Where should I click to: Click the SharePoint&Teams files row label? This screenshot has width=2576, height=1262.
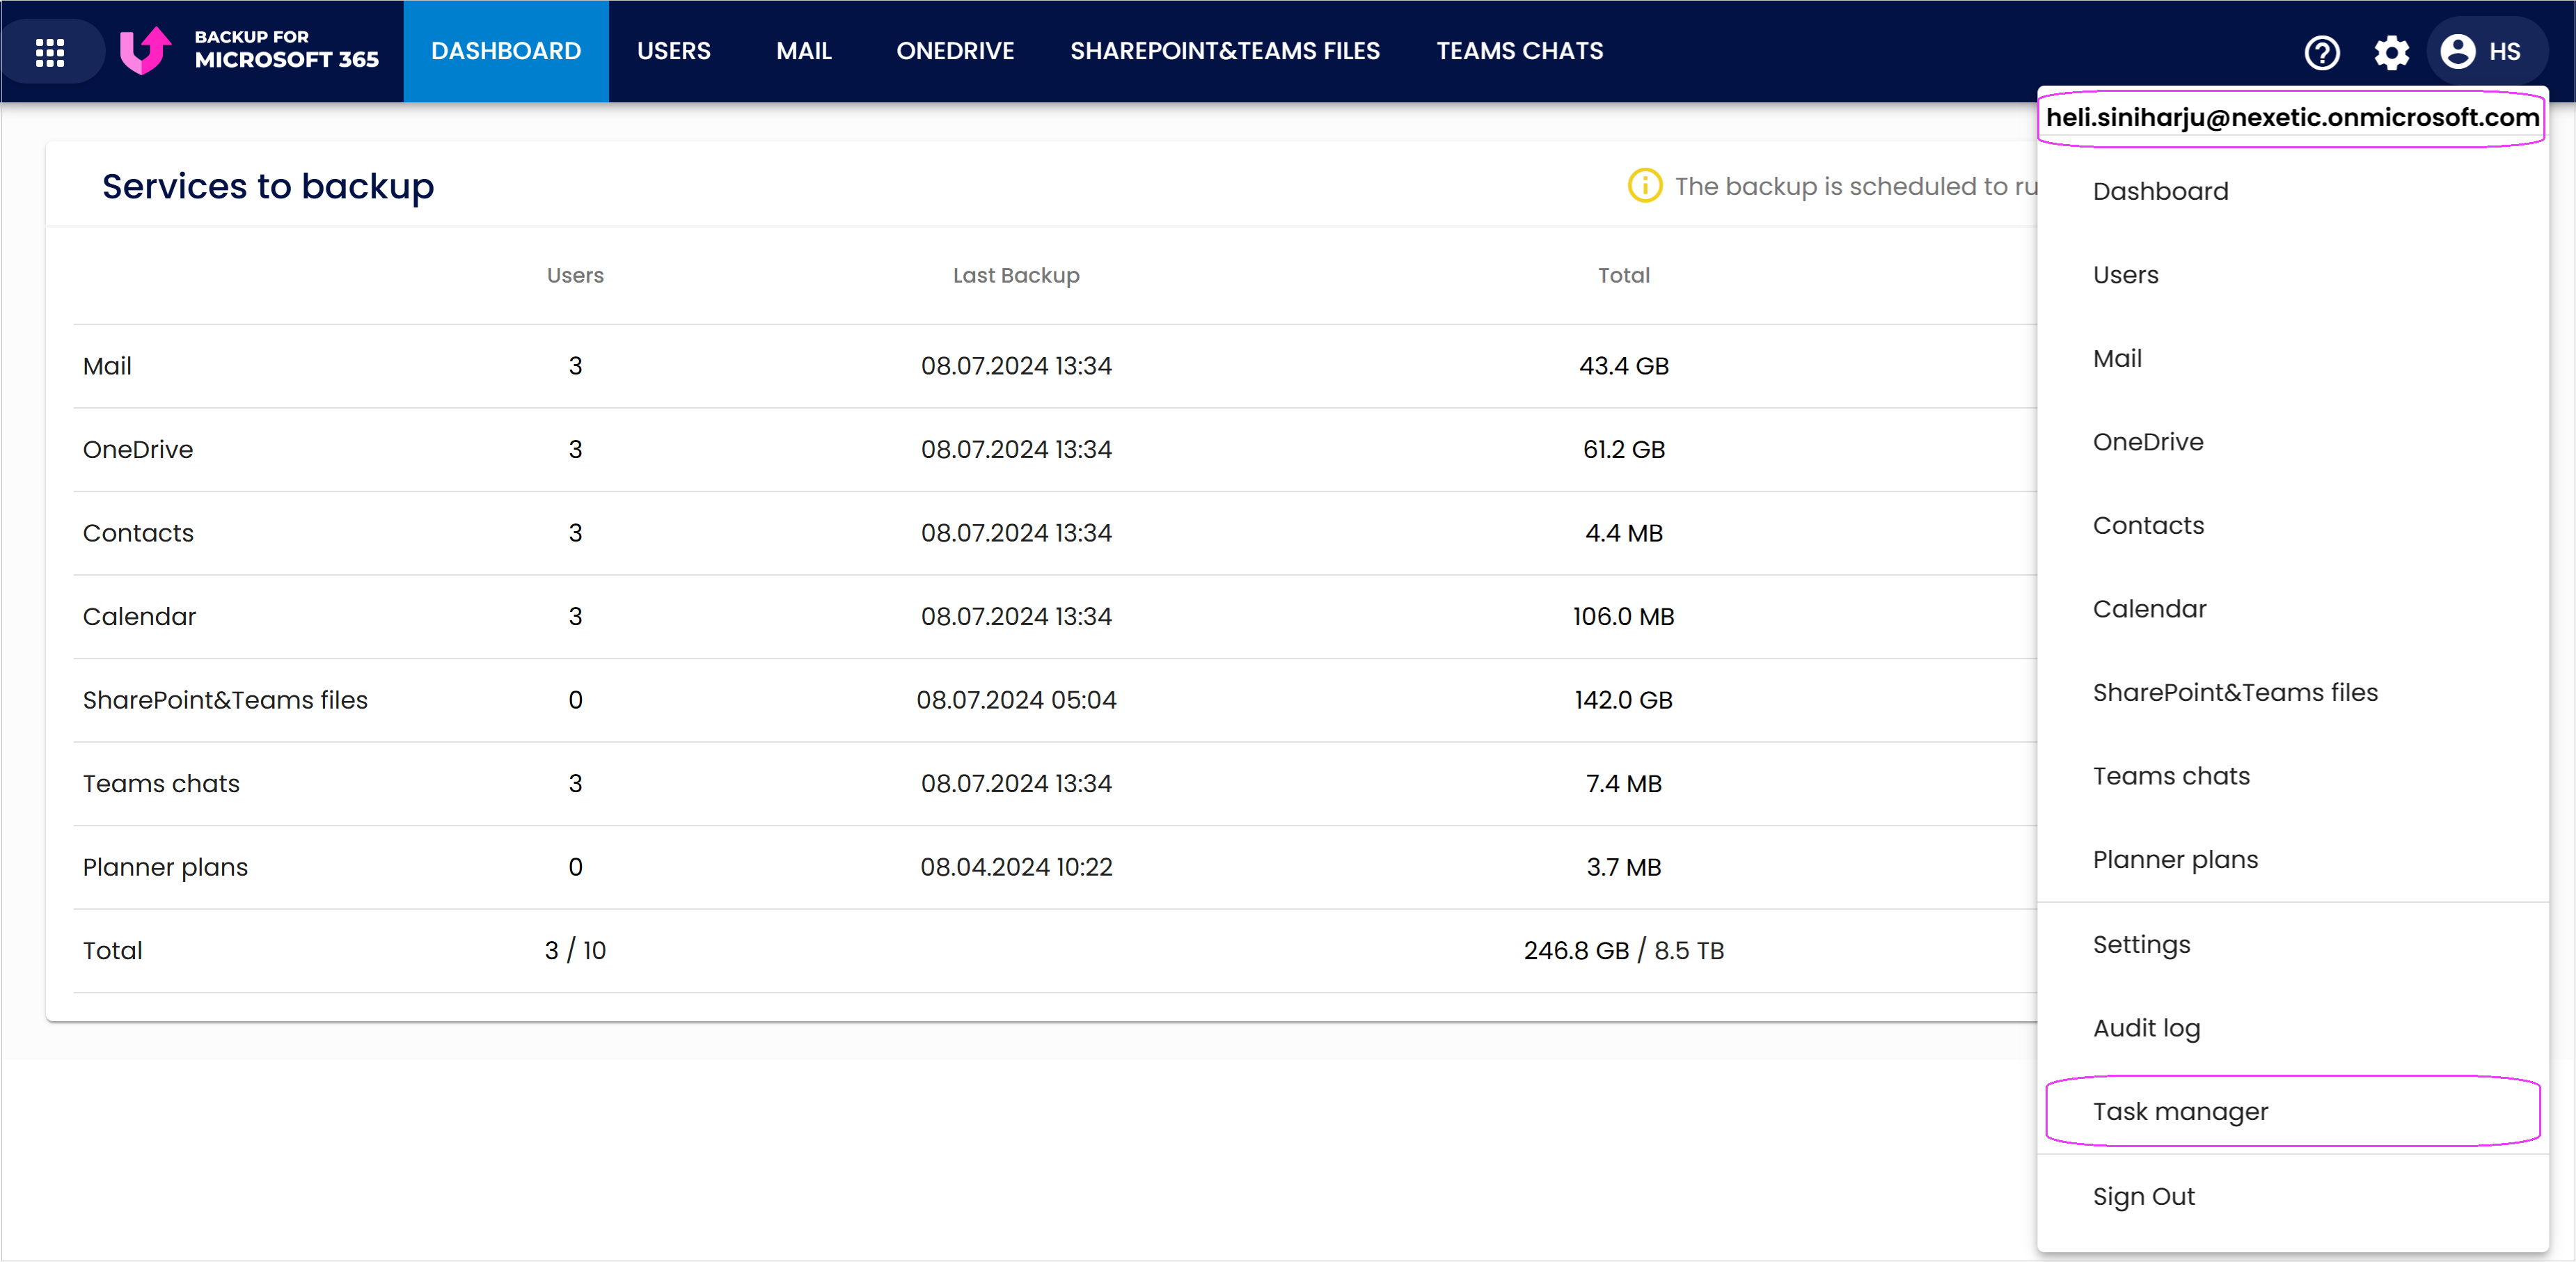[225, 700]
